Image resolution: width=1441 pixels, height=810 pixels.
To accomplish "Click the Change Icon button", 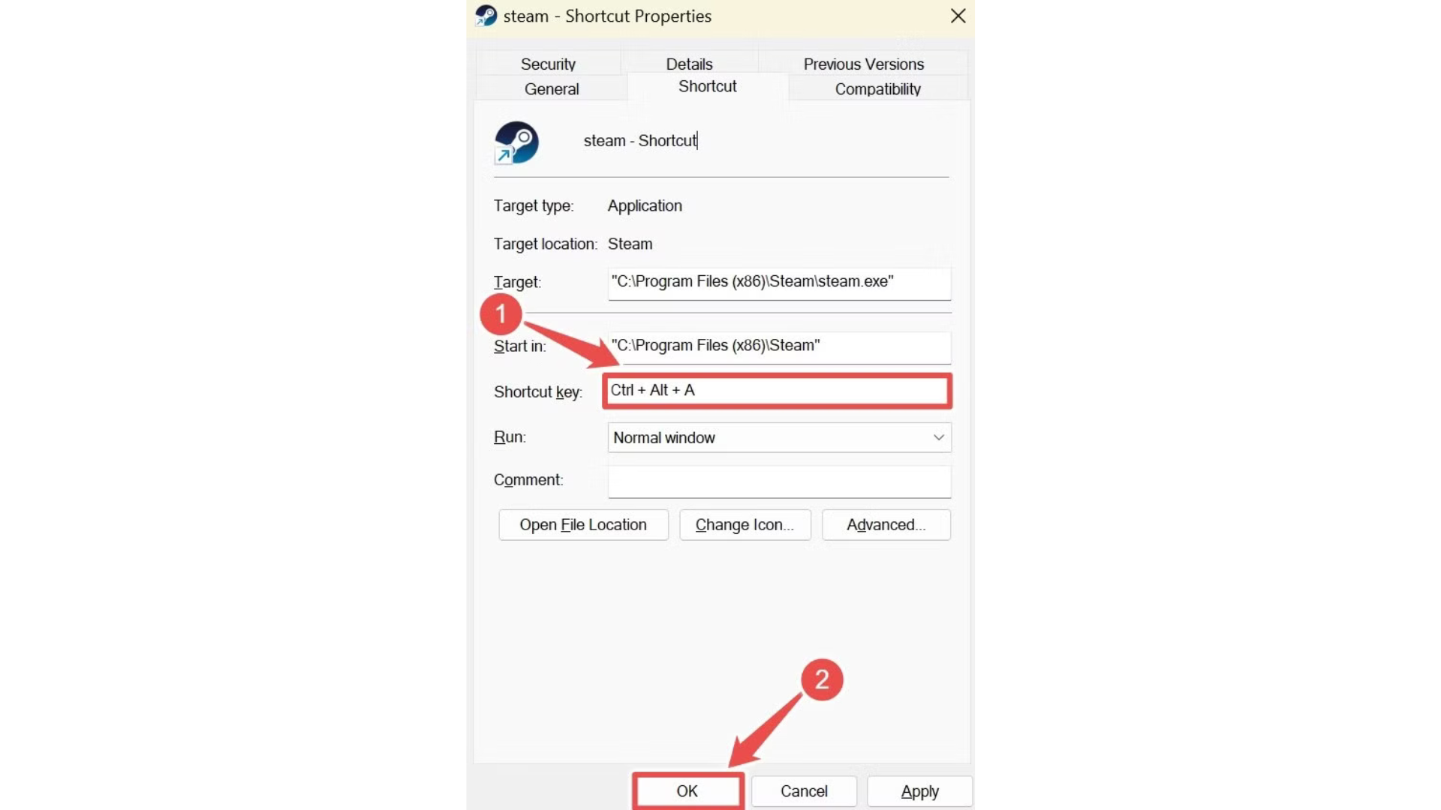I will tap(745, 524).
